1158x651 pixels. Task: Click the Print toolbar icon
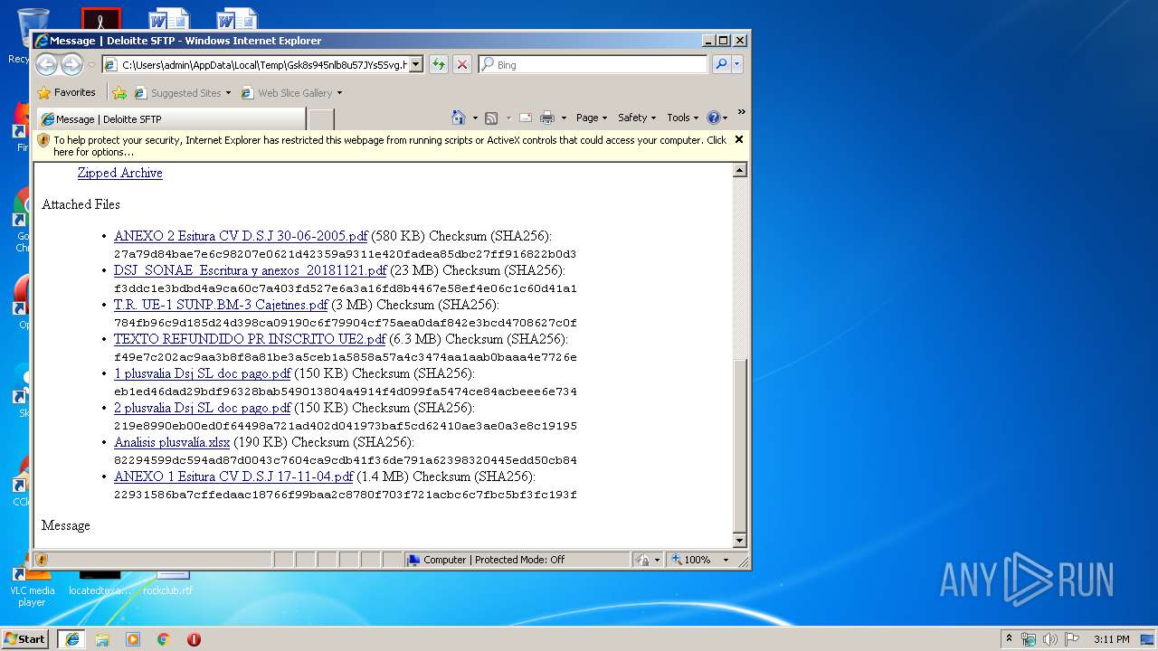[x=546, y=118]
